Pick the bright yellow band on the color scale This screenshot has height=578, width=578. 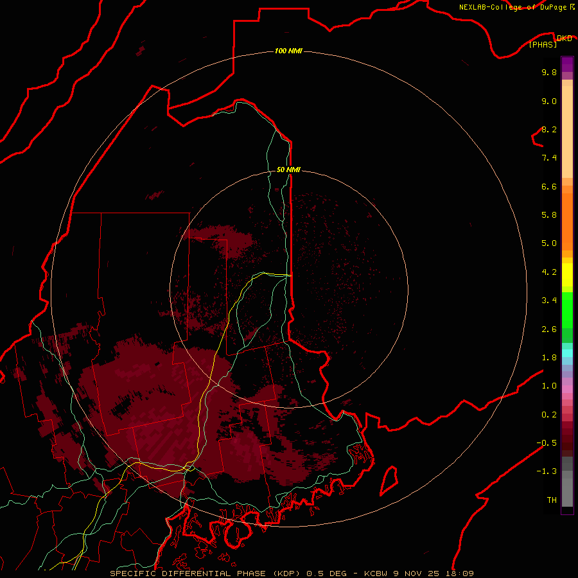[567, 275]
